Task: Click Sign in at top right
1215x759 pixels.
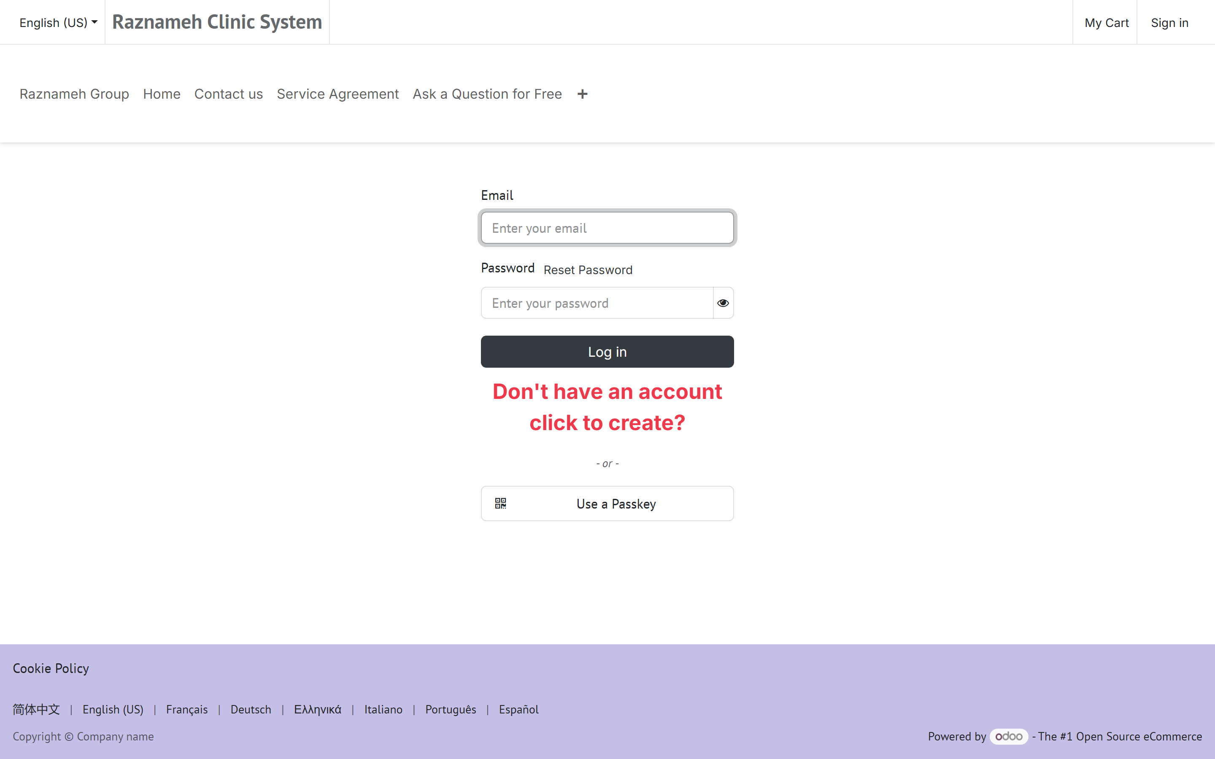Action: [x=1169, y=23]
